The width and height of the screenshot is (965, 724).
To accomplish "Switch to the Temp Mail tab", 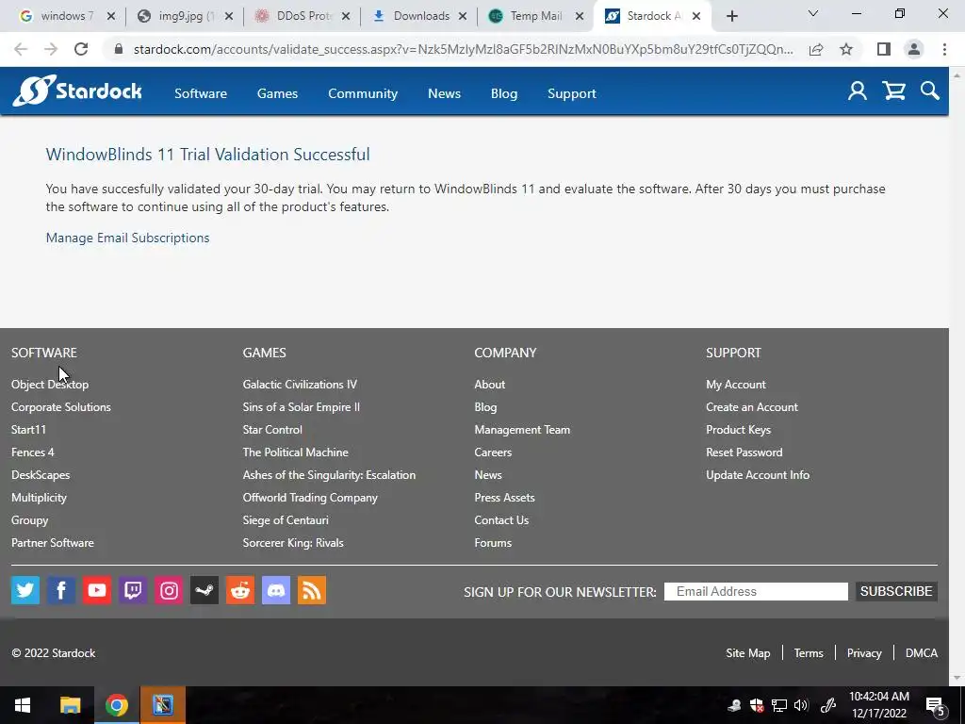I will click(x=535, y=16).
